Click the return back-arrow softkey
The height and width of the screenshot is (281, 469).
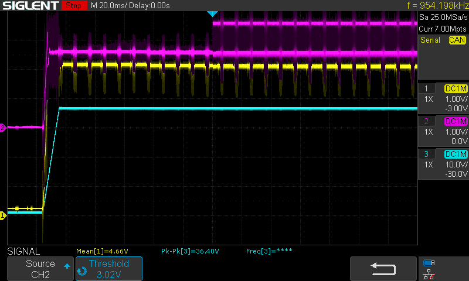pos(383,268)
